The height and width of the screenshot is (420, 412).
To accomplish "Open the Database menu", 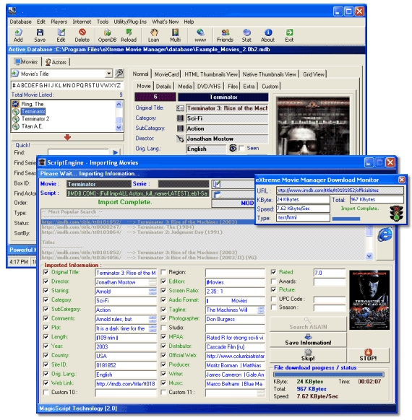I will pos(21,22).
